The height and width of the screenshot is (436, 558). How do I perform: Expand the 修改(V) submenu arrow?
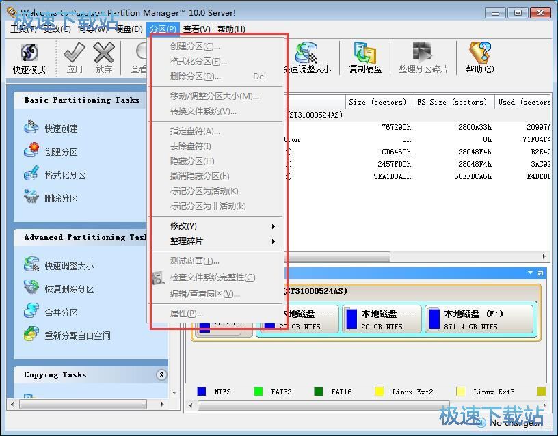273,226
